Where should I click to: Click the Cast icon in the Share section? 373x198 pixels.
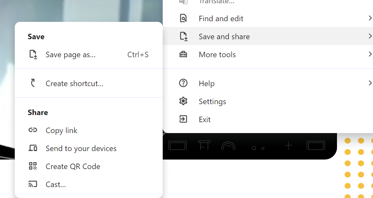(x=32, y=184)
